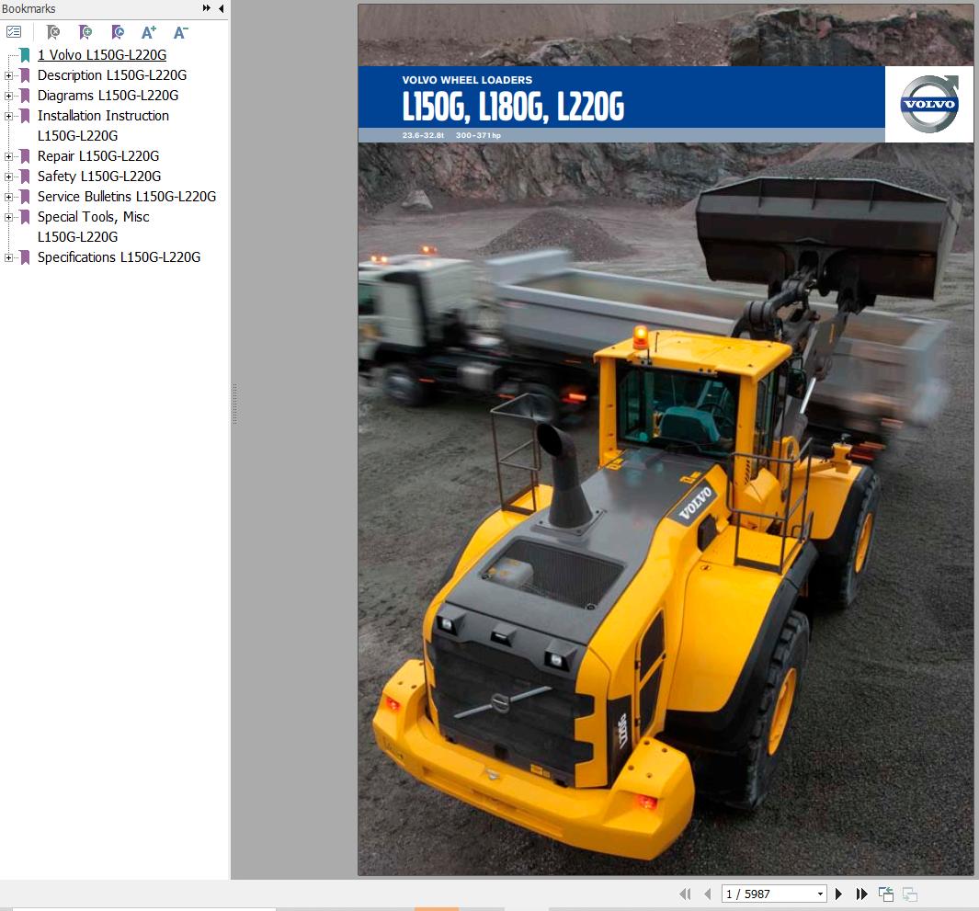Click the purple bookmark icon beside Diagrams
Screen dimensions: 979x911
click(25, 96)
